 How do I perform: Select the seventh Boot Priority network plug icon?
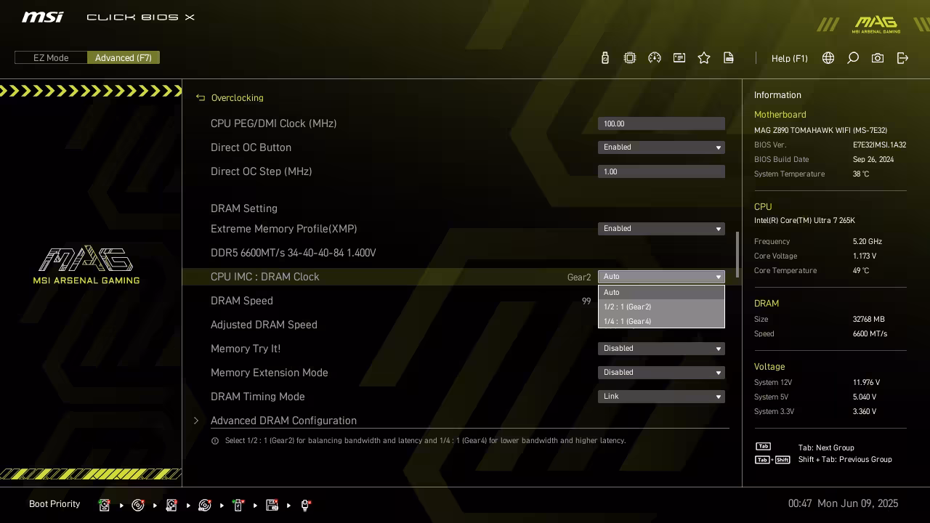pyautogui.click(x=305, y=505)
